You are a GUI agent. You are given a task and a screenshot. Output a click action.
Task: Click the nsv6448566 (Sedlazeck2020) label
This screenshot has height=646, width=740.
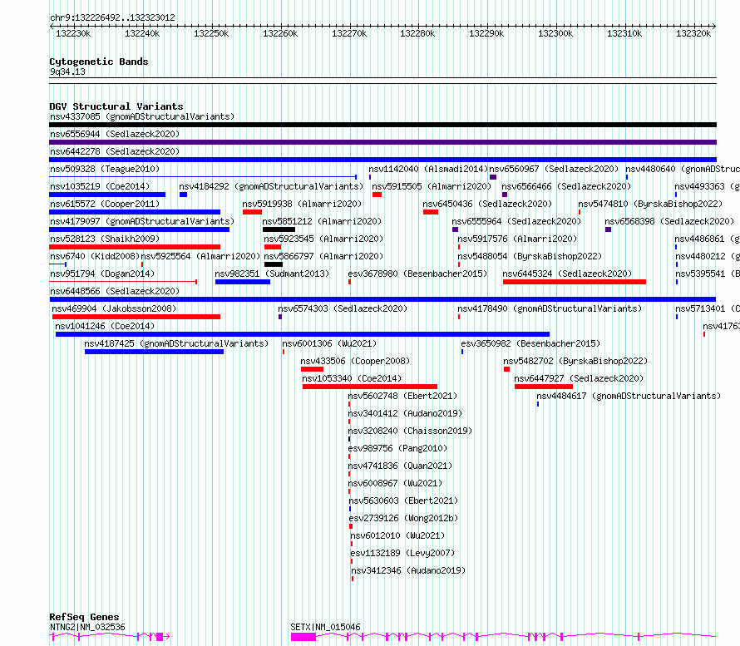115,291
